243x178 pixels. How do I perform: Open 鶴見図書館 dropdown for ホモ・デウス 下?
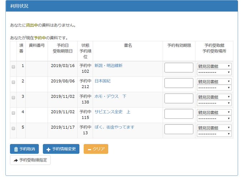tap(214, 97)
